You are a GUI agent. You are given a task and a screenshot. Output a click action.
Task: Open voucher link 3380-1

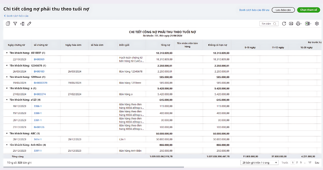tap(38, 113)
